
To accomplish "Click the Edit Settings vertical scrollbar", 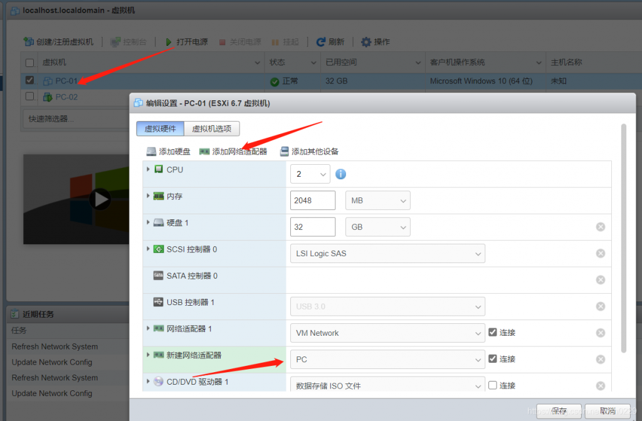I will pos(624,238).
